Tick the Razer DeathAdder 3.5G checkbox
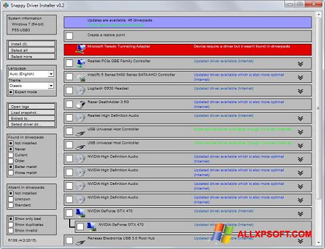Viewport: 325px width, 249px height. tap(69, 104)
